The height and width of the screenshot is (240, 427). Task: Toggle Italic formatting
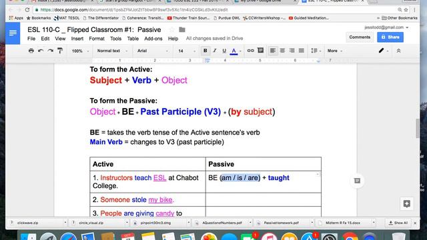215,51
